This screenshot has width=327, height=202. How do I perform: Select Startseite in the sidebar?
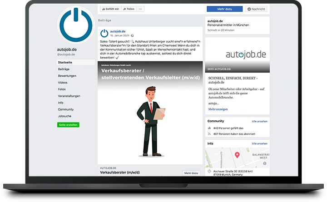tap(75, 62)
